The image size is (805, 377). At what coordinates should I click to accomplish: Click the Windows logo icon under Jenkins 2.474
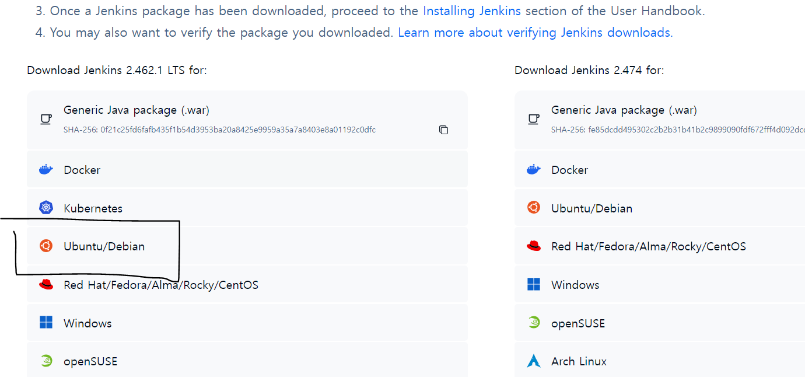coord(534,285)
